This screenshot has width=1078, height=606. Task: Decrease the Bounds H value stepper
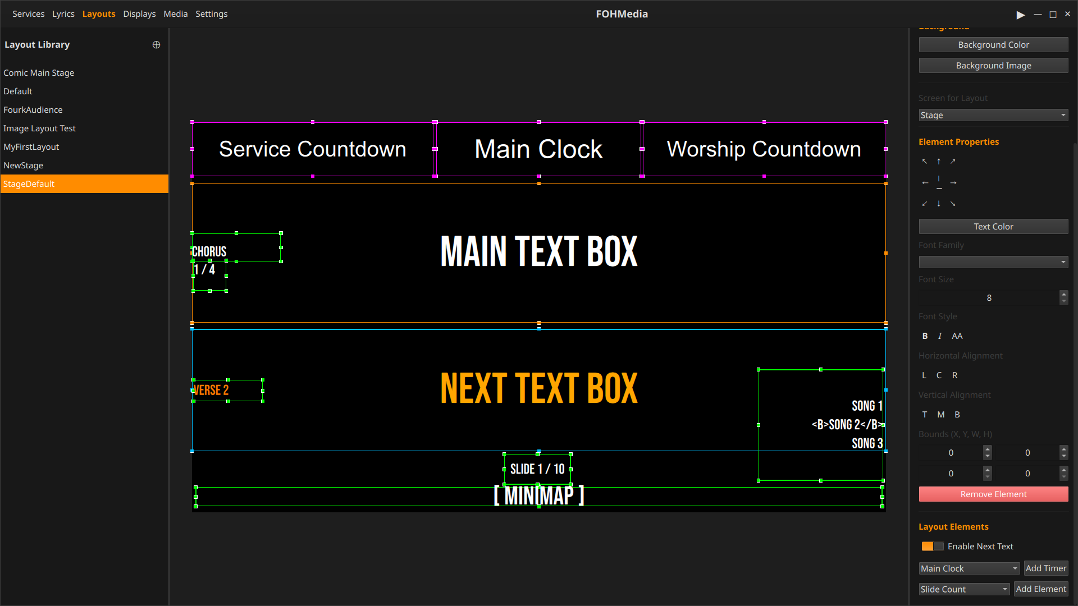pyautogui.click(x=1063, y=478)
